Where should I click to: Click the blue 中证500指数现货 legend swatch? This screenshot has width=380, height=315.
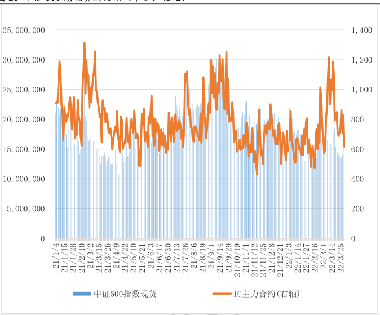(x=82, y=294)
